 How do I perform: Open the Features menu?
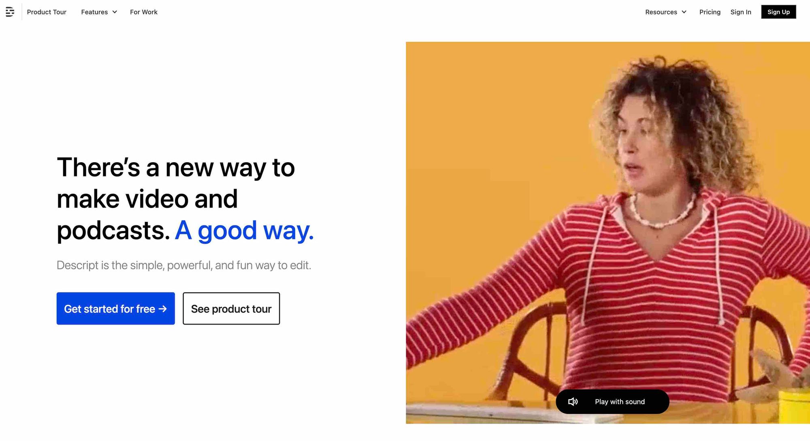(99, 12)
